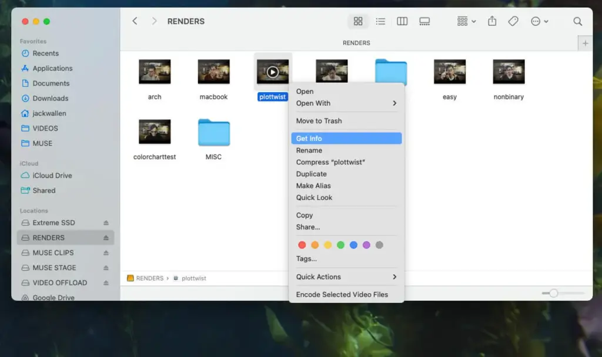The height and width of the screenshot is (357, 602).
Task: Select Move to Trash menu entry
Action: tap(319, 121)
